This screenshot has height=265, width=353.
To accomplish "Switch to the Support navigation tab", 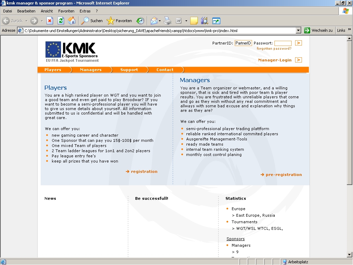I will coord(129,70).
